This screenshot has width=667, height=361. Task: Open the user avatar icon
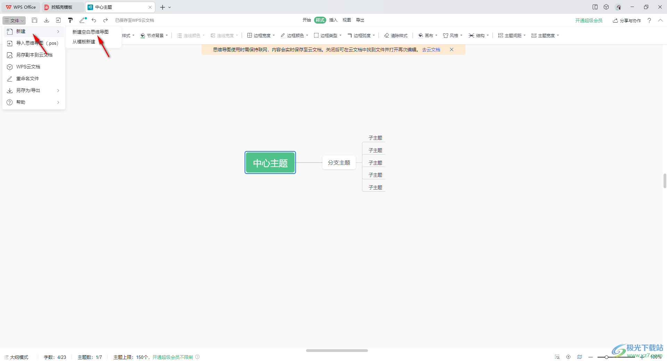618,7
